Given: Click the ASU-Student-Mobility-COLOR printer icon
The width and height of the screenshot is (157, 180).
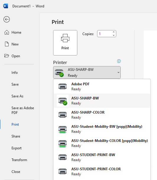Looking at the screenshot, I should tap(63, 143).
